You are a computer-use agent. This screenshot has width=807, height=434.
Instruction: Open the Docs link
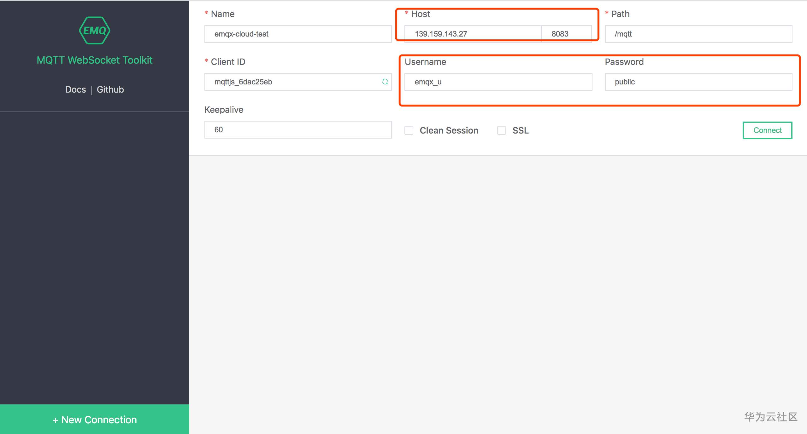[75, 89]
